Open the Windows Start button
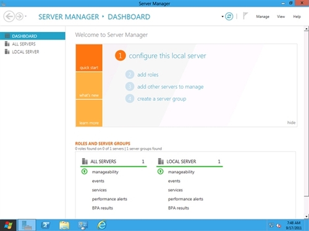This screenshot has height=231, width=309. [8, 225]
